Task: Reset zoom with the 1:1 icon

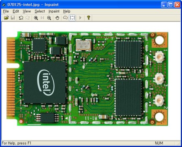Action: [x=42, y=18]
